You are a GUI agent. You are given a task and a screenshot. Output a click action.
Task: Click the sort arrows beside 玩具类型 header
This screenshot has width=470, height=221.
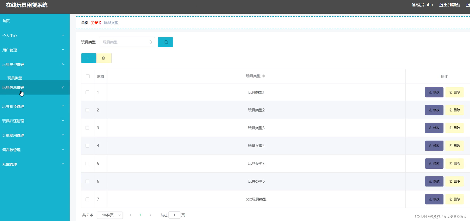tap(264, 76)
